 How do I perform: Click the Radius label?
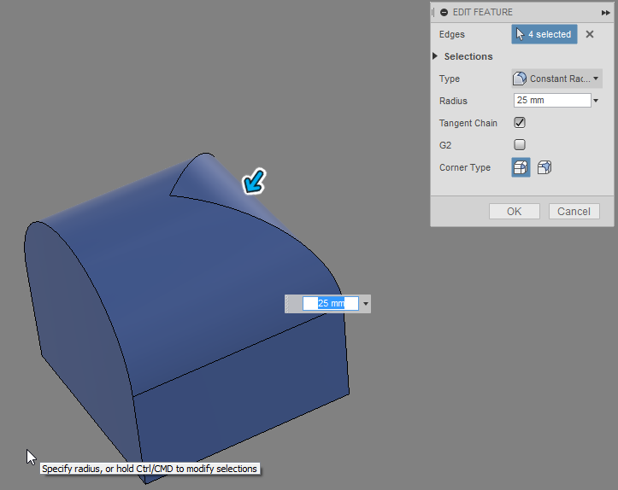tap(453, 101)
